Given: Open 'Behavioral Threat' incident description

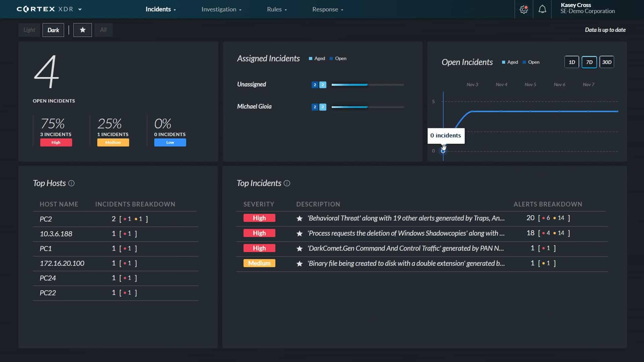Looking at the screenshot, I should [406, 218].
